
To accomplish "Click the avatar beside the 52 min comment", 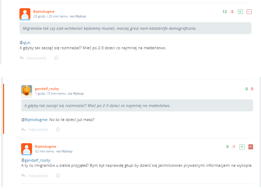I will pos(27,149).
